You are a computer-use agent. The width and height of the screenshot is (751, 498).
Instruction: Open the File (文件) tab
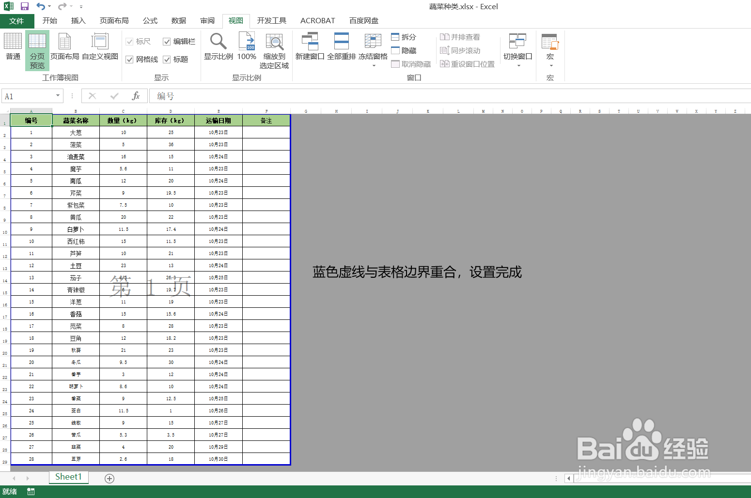click(x=16, y=21)
